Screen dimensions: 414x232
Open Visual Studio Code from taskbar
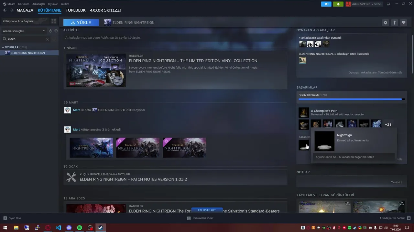58,228
